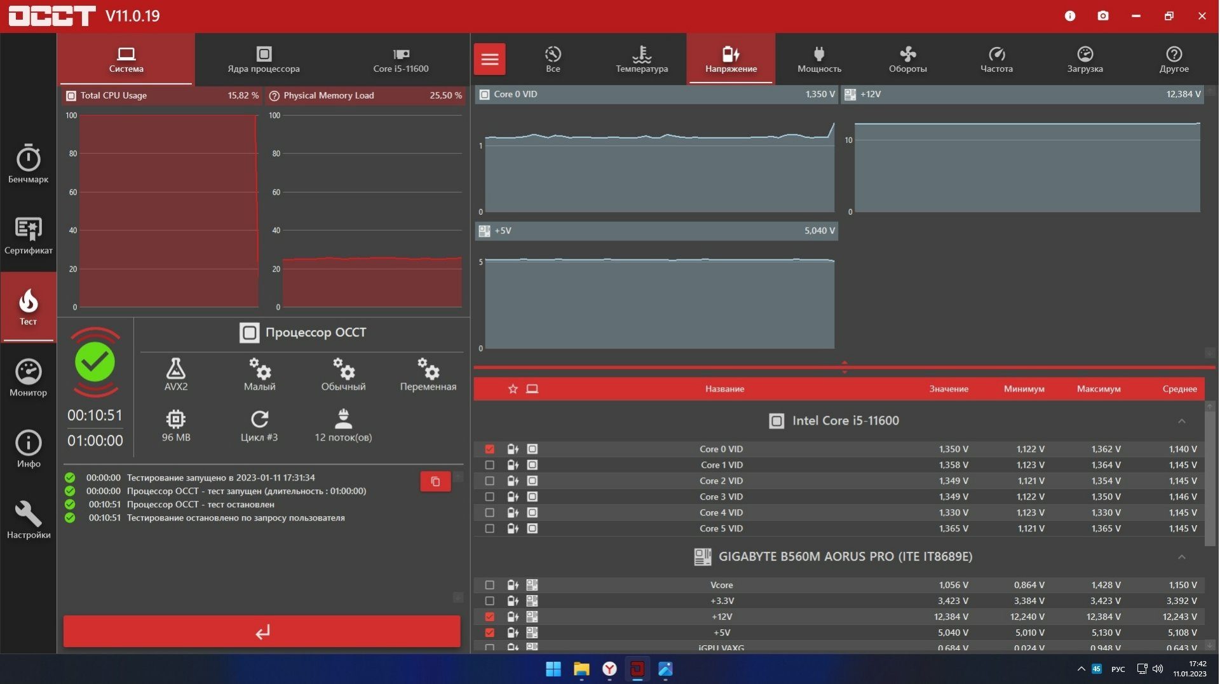Sort by Максимум column header
This screenshot has width=1220, height=684.
point(1099,388)
